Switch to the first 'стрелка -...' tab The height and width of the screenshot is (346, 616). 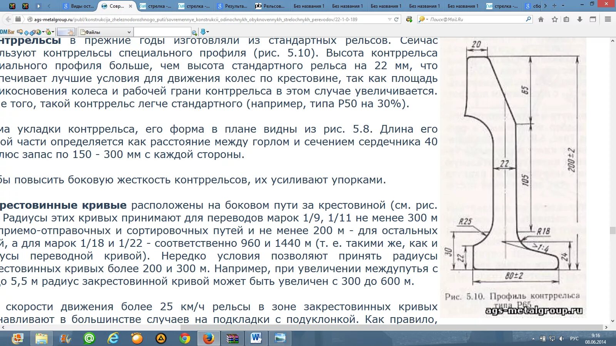point(156,6)
